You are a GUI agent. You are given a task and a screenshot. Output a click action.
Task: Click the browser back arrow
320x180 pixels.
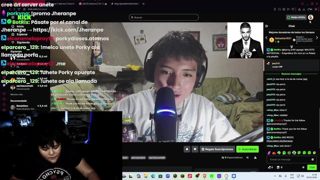[10, 9]
